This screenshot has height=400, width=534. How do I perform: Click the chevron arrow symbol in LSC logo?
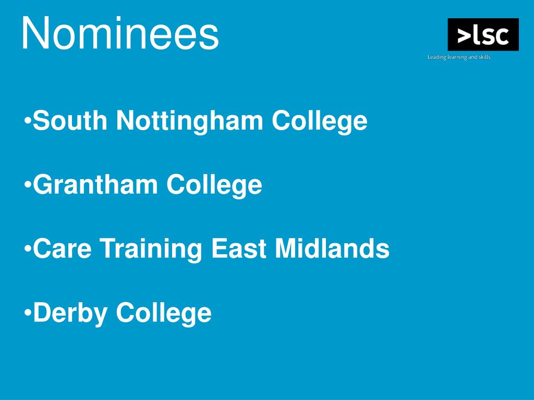464,36
